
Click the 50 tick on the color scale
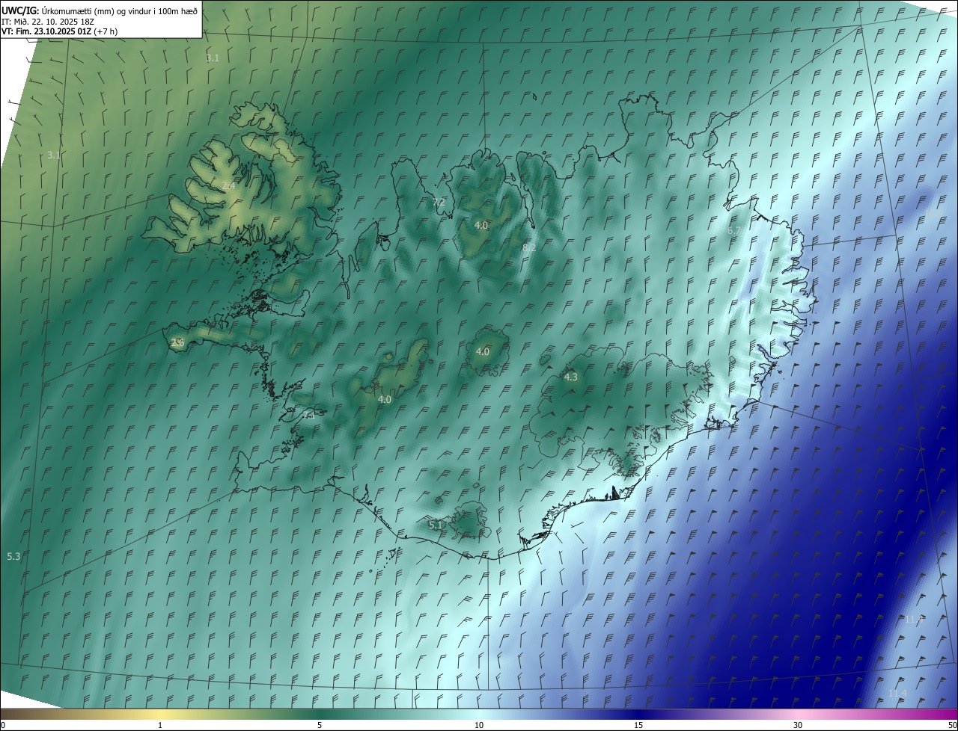[952, 725]
